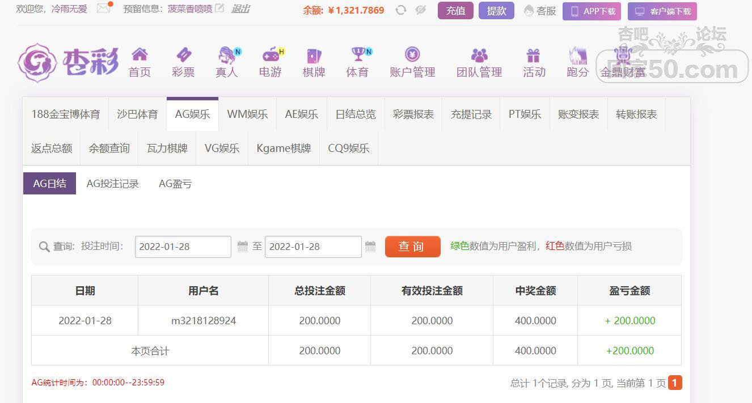Image resolution: width=752 pixels, height=403 pixels.
Task: Open the 客服 customer service icon
Action: (529, 11)
